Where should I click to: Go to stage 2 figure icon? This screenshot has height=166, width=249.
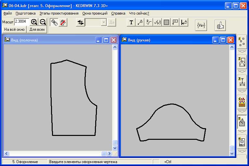point(242,62)
